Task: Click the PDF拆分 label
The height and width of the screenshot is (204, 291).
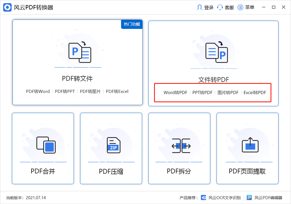Action: pyautogui.click(x=179, y=171)
